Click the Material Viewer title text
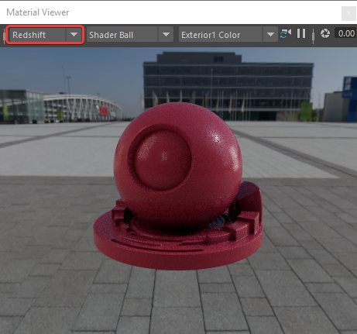The image size is (357, 334). click(38, 12)
